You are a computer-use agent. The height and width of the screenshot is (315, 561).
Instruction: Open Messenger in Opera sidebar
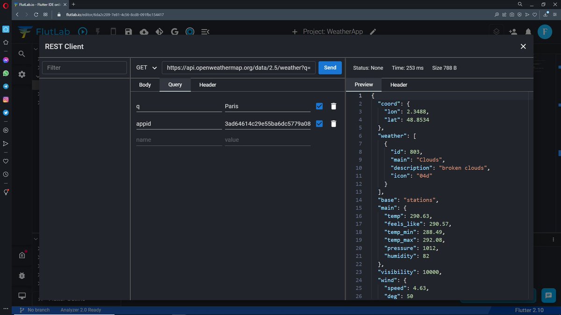click(x=6, y=60)
